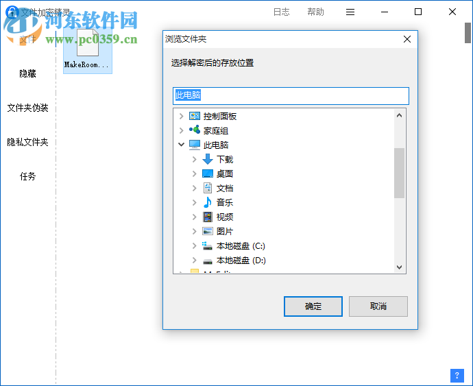Select 本地磁盘 (D:) in the tree
The image size is (473, 386).
(x=241, y=260)
